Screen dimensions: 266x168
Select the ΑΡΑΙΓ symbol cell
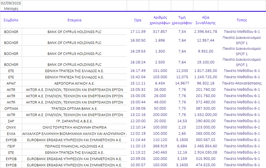(x=11, y=83)
